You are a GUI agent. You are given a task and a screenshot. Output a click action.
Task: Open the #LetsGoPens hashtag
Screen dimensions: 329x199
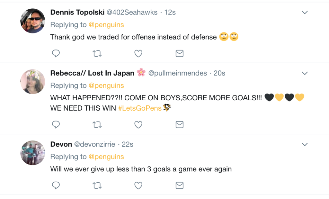click(x=139, y=108)
